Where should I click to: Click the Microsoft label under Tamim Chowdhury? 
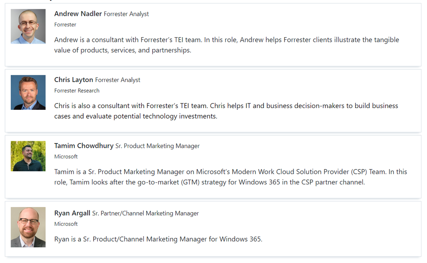66,157
